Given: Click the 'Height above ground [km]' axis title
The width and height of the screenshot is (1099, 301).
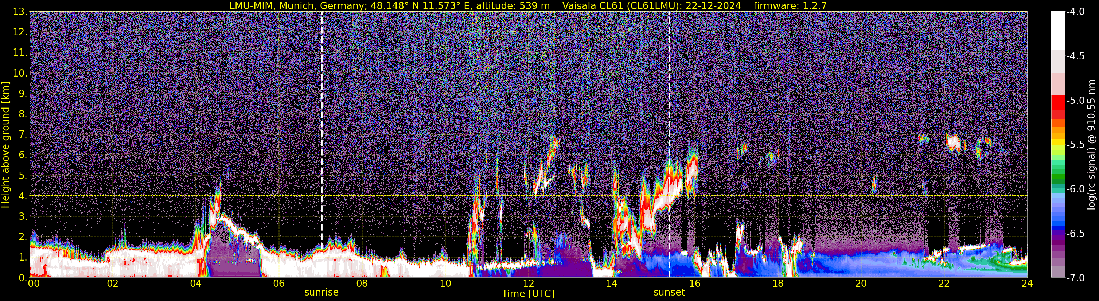Looking at the screenshot, I should coord(5,145).
